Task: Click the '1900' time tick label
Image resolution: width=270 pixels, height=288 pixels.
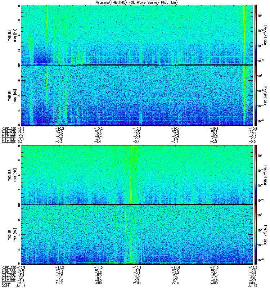Action: pyautogui.click(x=59, y=283)
